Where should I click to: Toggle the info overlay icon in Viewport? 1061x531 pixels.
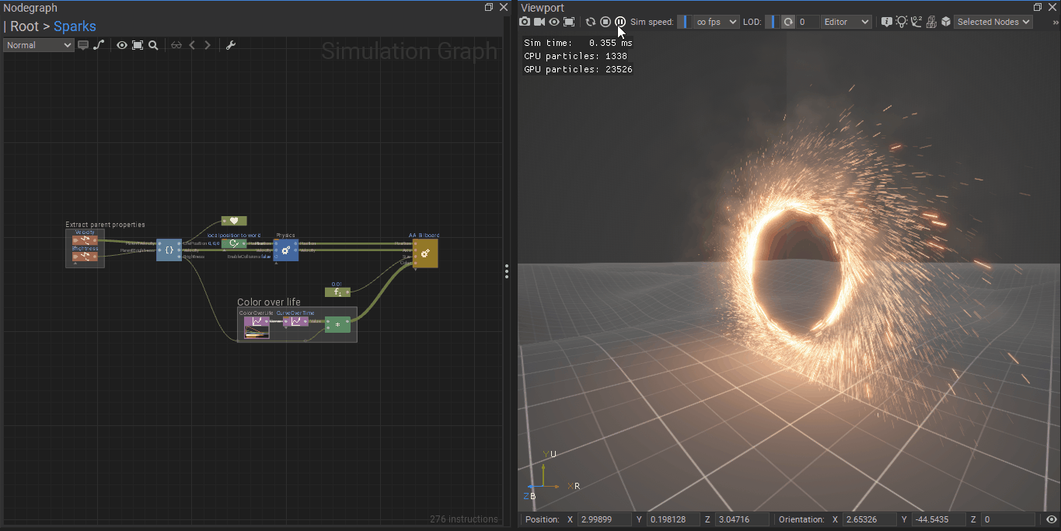pyautogui.click(x=887, y=22)
